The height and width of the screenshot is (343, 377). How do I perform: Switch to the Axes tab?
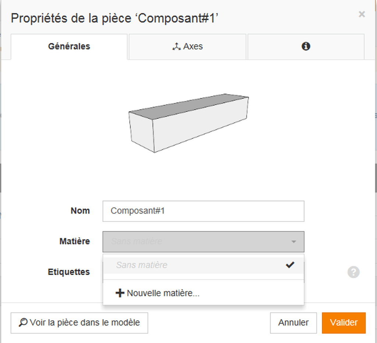tap(187, 46)
